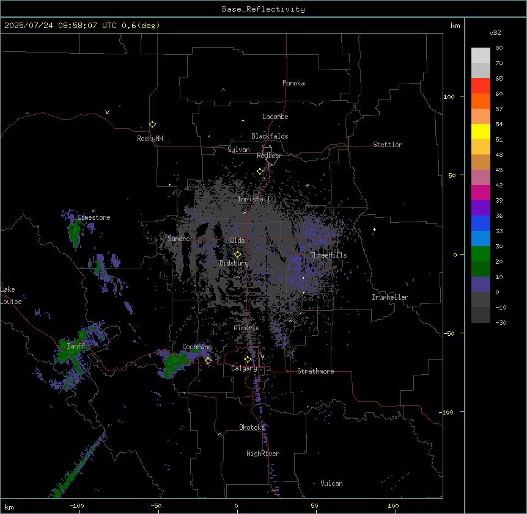Image resolution: width=527 pixels, height=514 pixels.
Task: Click the yellow V marker northeast of Calgary
Action: tap(262, 357)
